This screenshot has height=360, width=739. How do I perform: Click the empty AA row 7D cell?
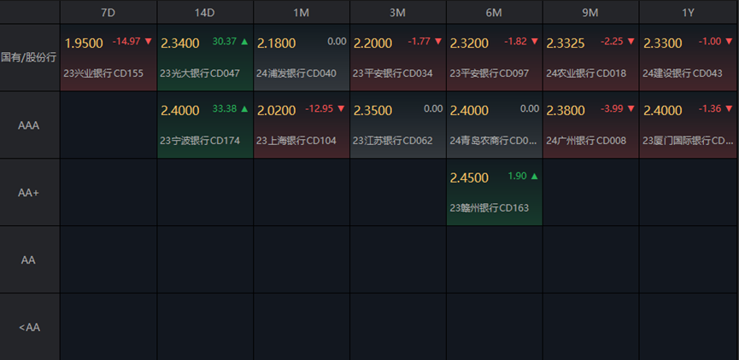[x=109, y=259]
